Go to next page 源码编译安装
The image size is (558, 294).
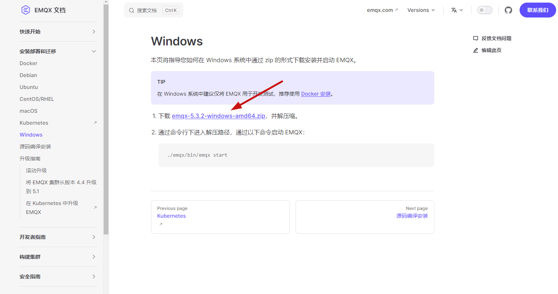coord(365,217)
